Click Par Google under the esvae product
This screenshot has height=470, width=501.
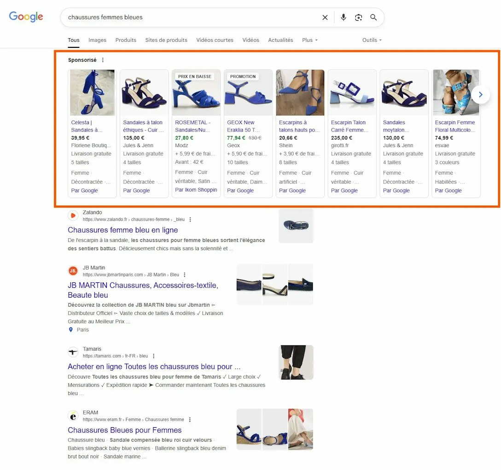(449, 190)
